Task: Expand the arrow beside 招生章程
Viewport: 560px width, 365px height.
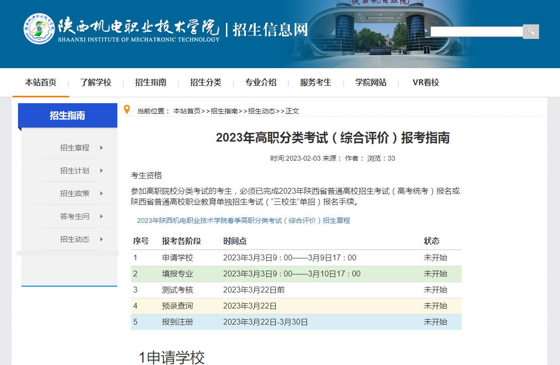Action: pos(101,148)
